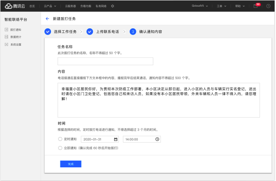Go back using the blue arrow
Image resolution: width=276 pixels, height=181 pixels.
(x=47, y=19)
